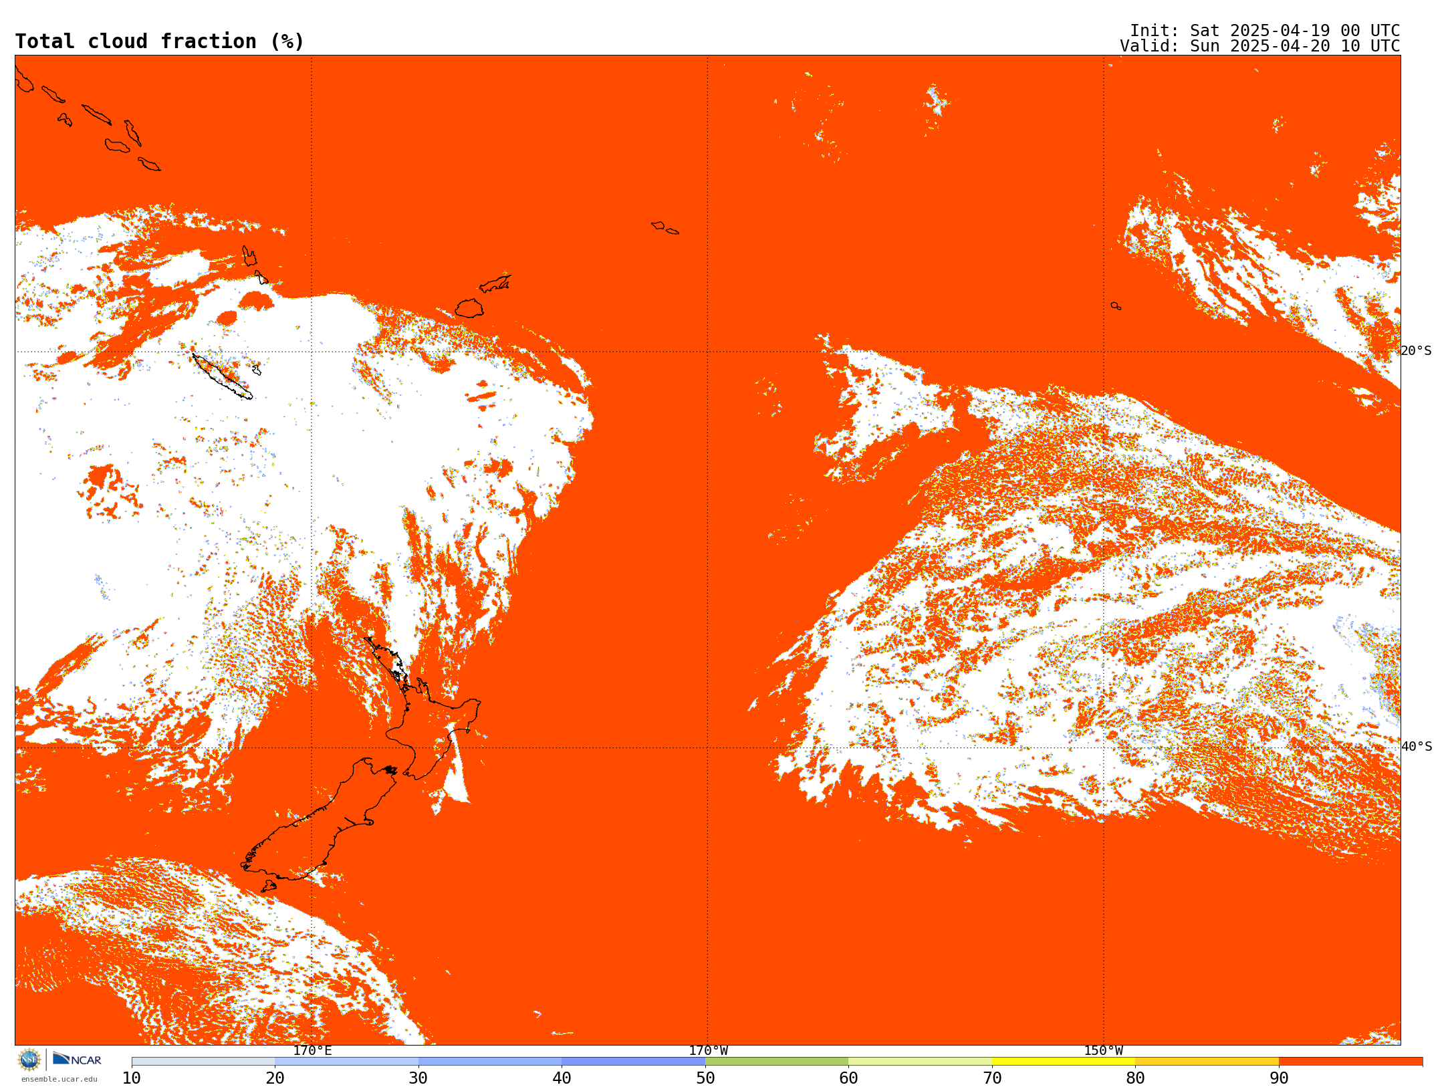Click the 40°S latitude label
Viewport: 1444px width, 1087px height.
[1416, 747]
